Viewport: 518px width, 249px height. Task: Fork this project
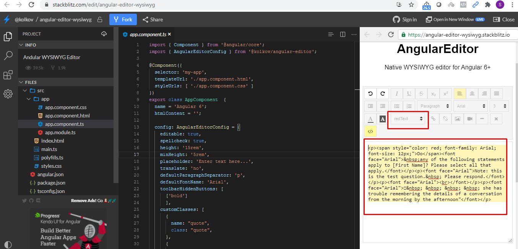[x=123, y=19]
